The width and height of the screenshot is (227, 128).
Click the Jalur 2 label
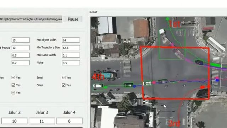pos(14,112)
